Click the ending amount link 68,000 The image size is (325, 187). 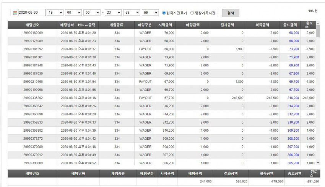click(x=294, y=33)
